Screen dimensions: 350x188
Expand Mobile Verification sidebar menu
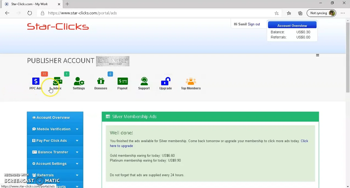pyautogui.click(x=55, y=129)
